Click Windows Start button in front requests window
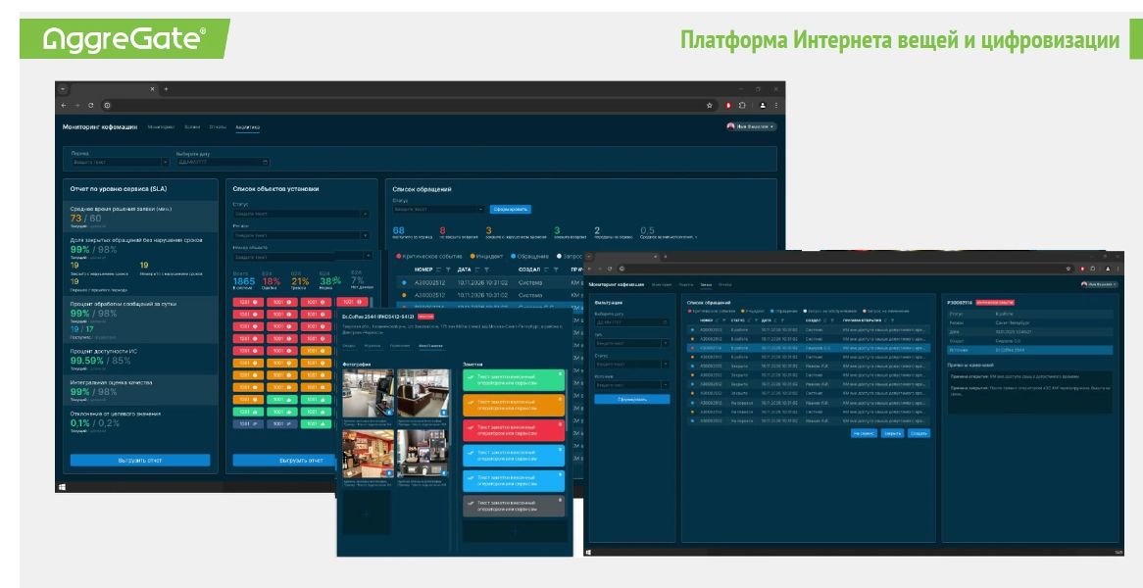1143x588 pixels. pos(589,552)
